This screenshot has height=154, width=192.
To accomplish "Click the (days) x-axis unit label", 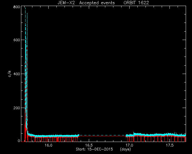I will pyautogui.click(x=125, y=149).
